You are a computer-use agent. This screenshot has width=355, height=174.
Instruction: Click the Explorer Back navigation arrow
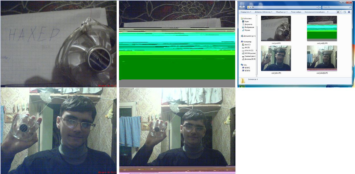point(241,7)
